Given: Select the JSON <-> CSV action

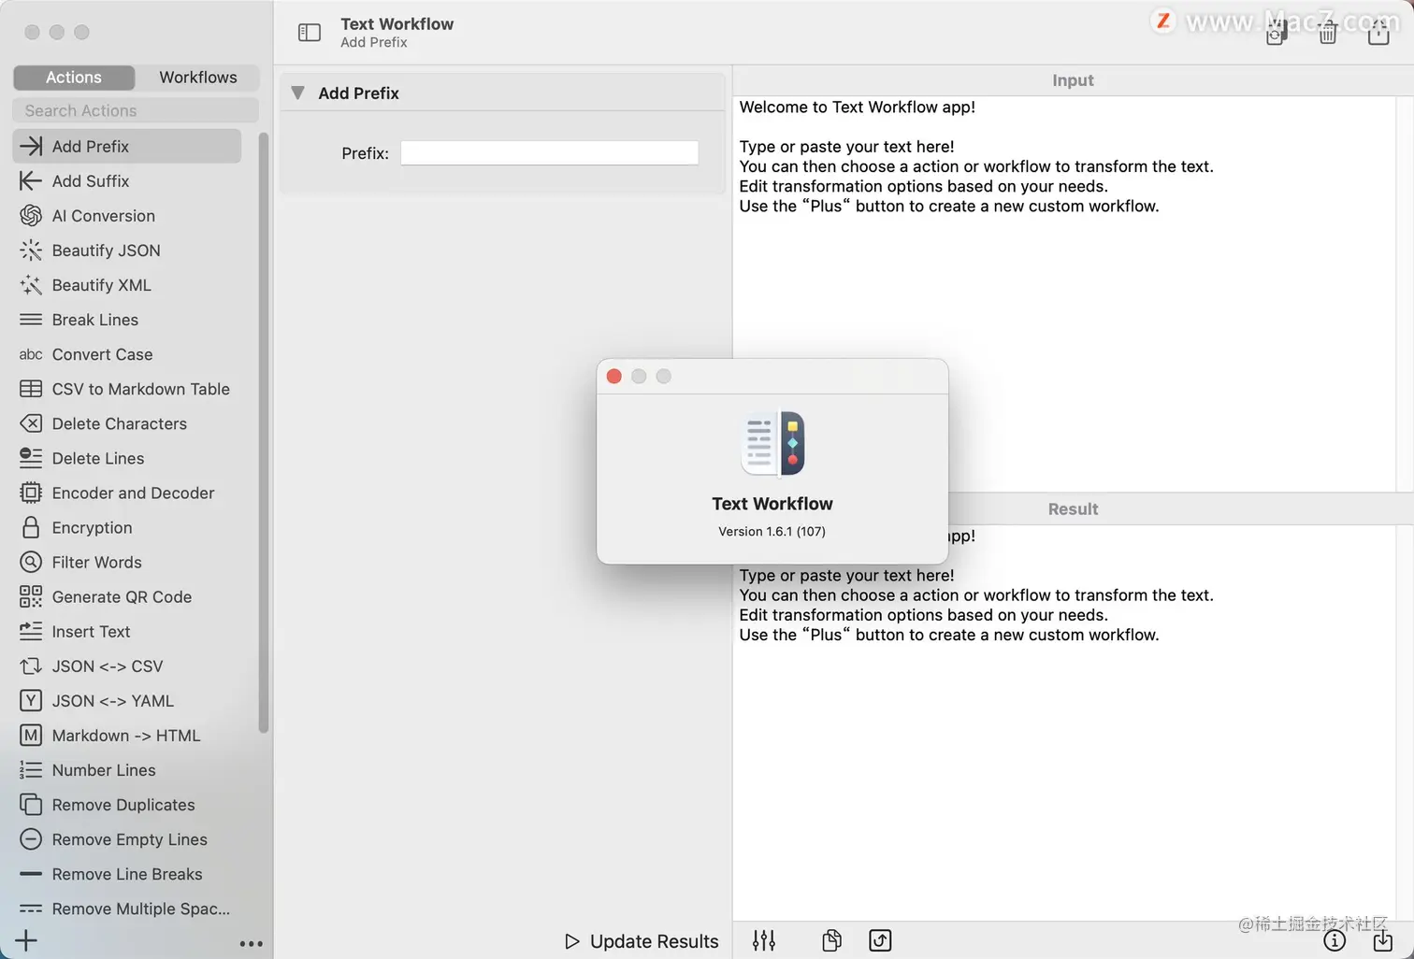Looking at the screenshot, I should point(127,666).
